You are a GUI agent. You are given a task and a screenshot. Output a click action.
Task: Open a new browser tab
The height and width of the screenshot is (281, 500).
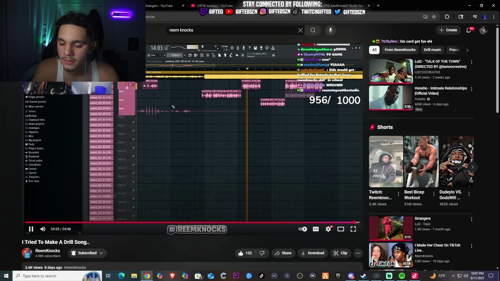pyautogui.click(x=378, y=5)
